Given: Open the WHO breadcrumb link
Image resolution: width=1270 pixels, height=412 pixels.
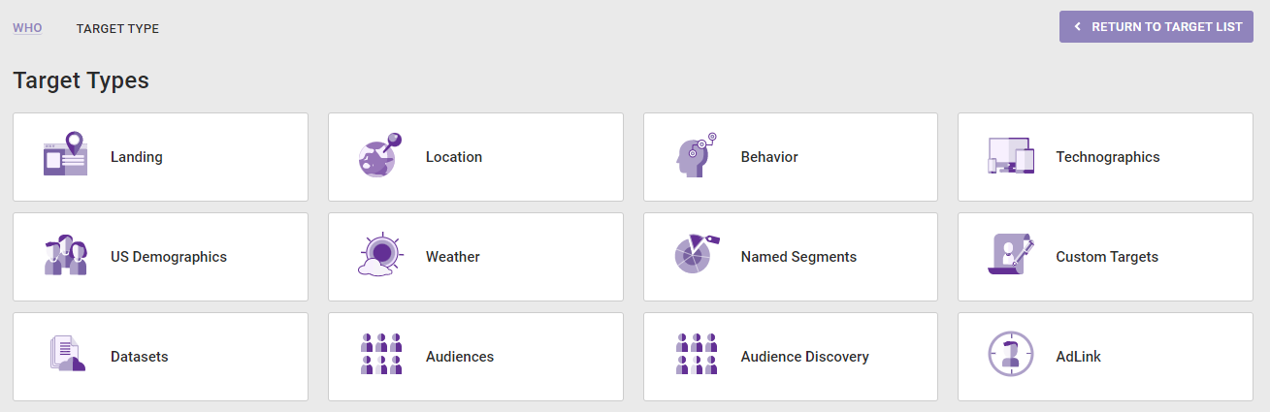Looking at the screenshot, I should click(x=27, y=28).
